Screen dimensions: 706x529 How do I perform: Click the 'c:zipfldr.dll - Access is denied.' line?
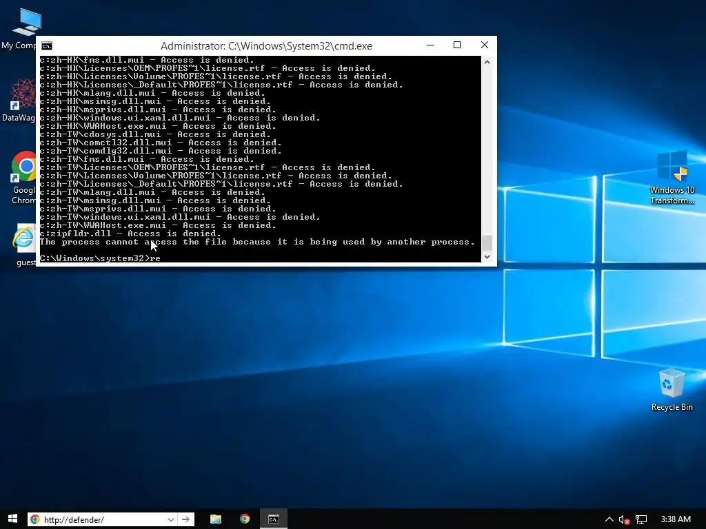[x=130, y=234]
